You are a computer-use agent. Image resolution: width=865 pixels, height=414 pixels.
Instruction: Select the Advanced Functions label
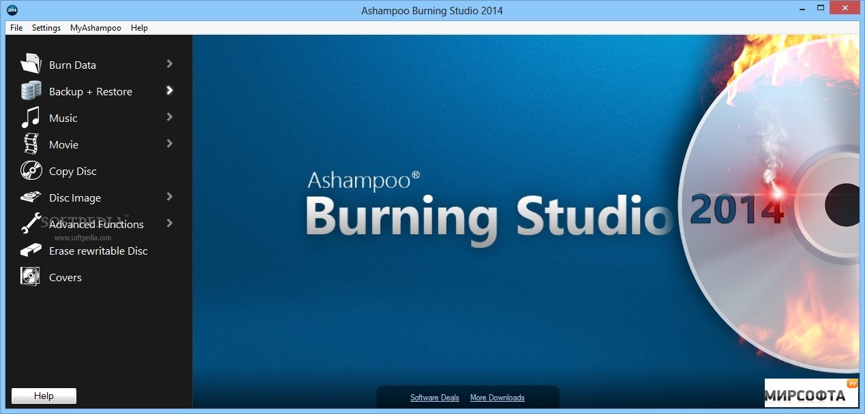click(x=96, y=225)
